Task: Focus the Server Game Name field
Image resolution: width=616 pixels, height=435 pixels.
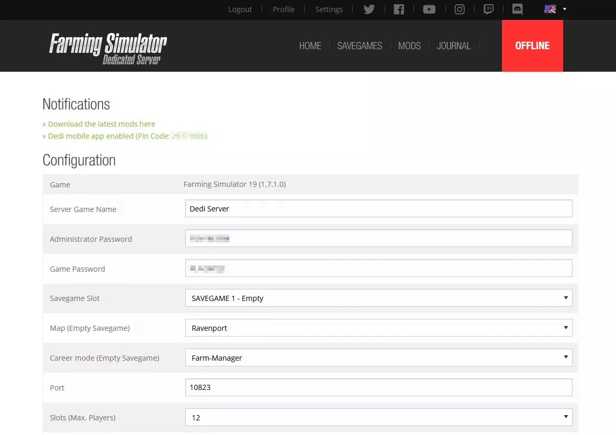Action: click(379, 208)
